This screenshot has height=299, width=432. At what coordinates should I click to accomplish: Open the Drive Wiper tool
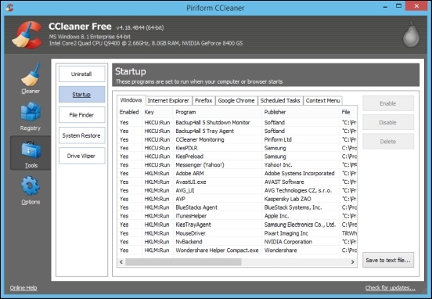81,156
